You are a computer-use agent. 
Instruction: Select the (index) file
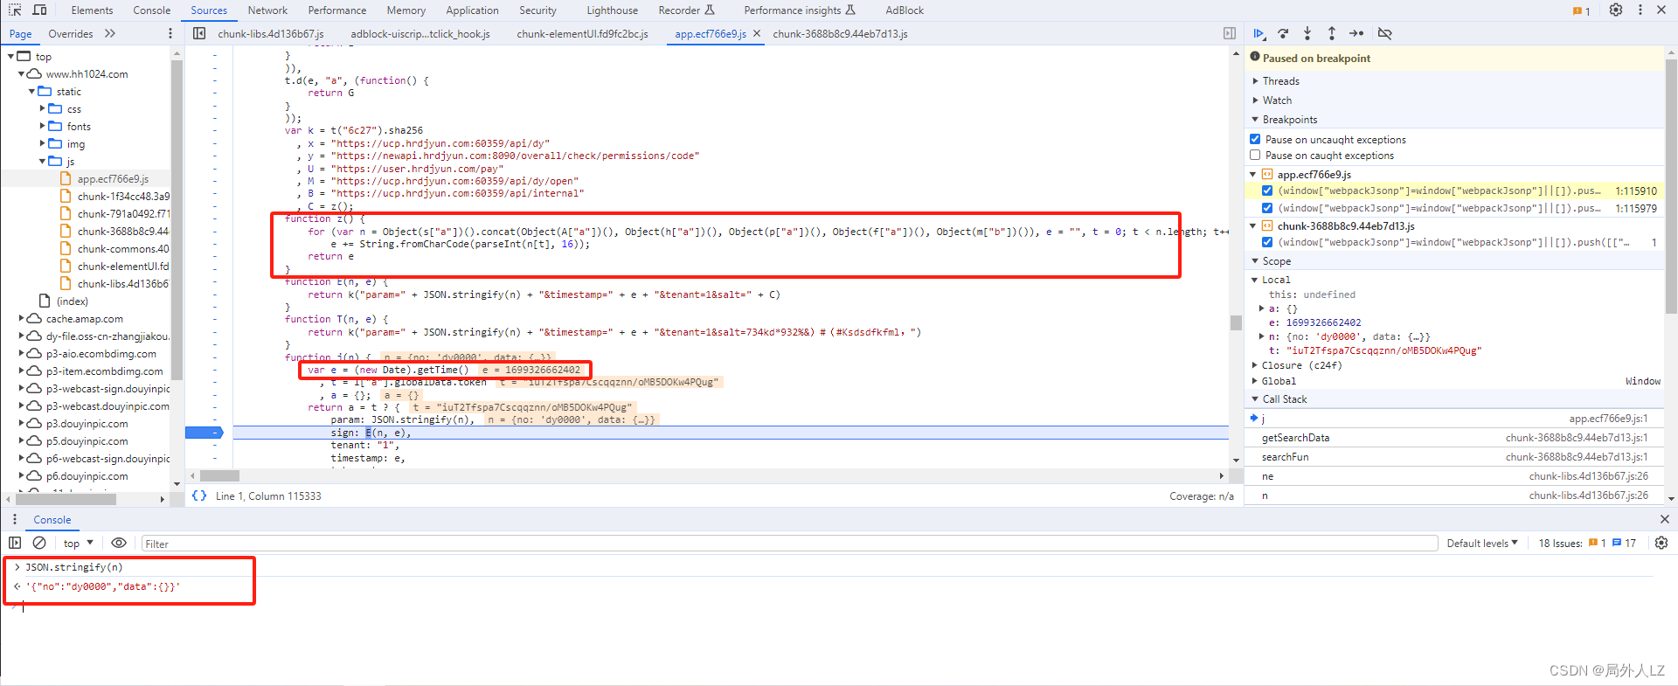tap(72, 301)
